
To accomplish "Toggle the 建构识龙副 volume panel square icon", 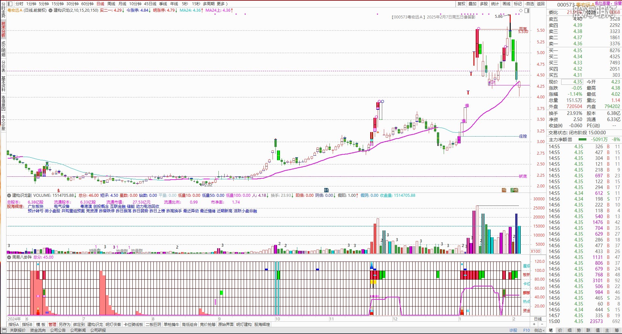I will point(9,195).
